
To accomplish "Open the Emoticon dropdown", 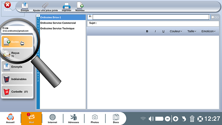I will (208, 31).
